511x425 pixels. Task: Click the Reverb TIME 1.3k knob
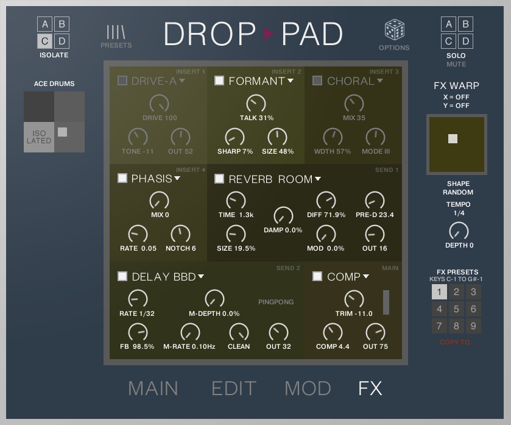236,201
